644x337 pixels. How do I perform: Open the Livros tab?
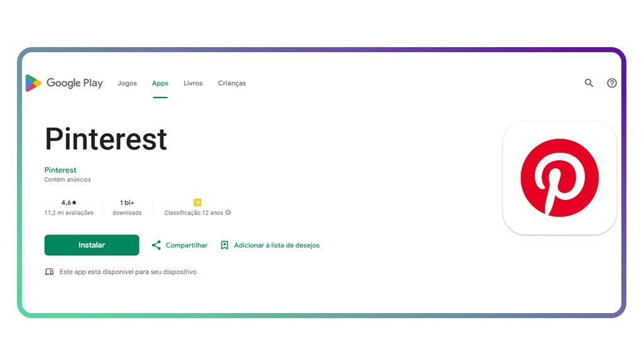point(193,83)
